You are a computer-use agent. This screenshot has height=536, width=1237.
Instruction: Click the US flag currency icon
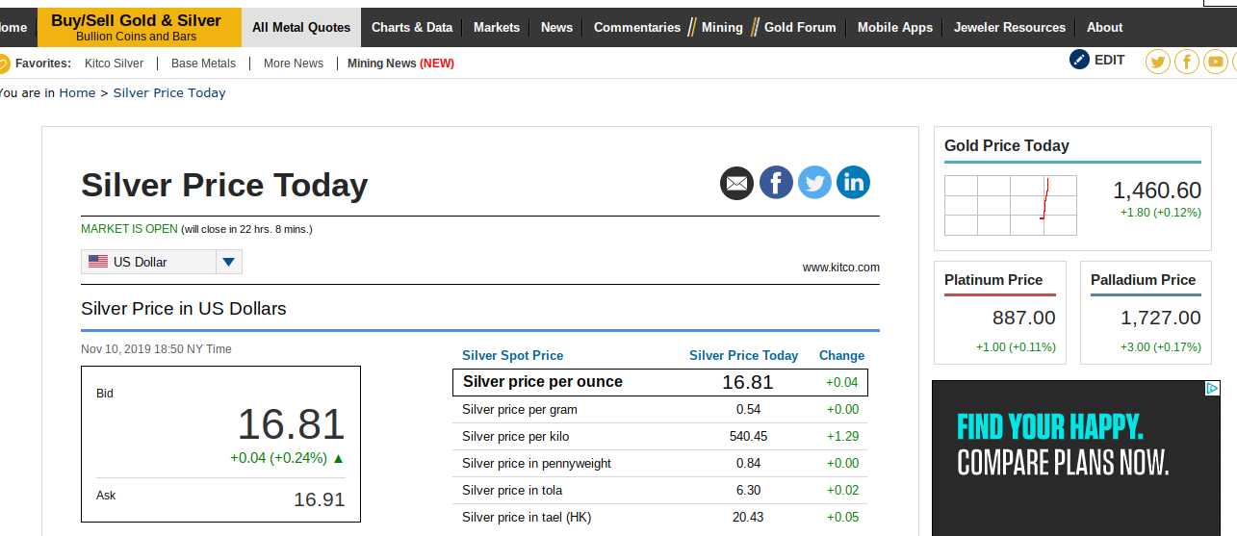click(98, 262)
